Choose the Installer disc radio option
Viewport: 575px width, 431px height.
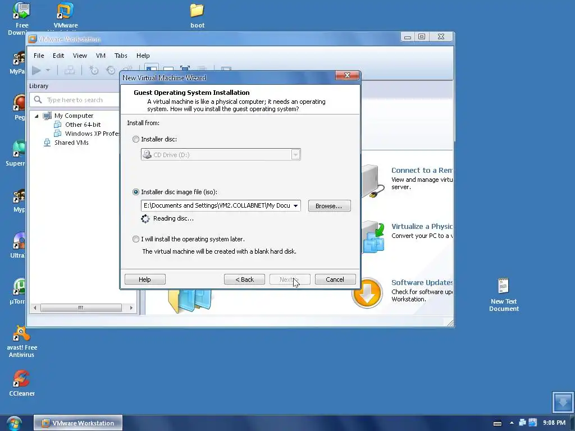(x=136, y=139)
